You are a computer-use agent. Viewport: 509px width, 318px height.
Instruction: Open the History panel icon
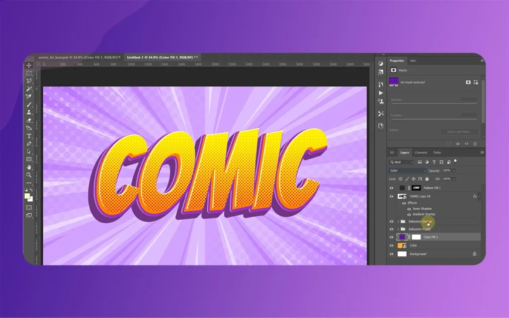(x=381, y=84)
